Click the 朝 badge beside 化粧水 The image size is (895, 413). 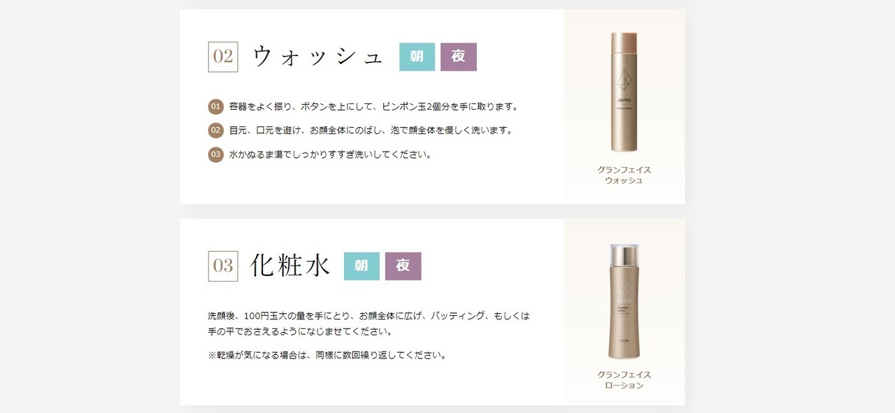point(361,266)
